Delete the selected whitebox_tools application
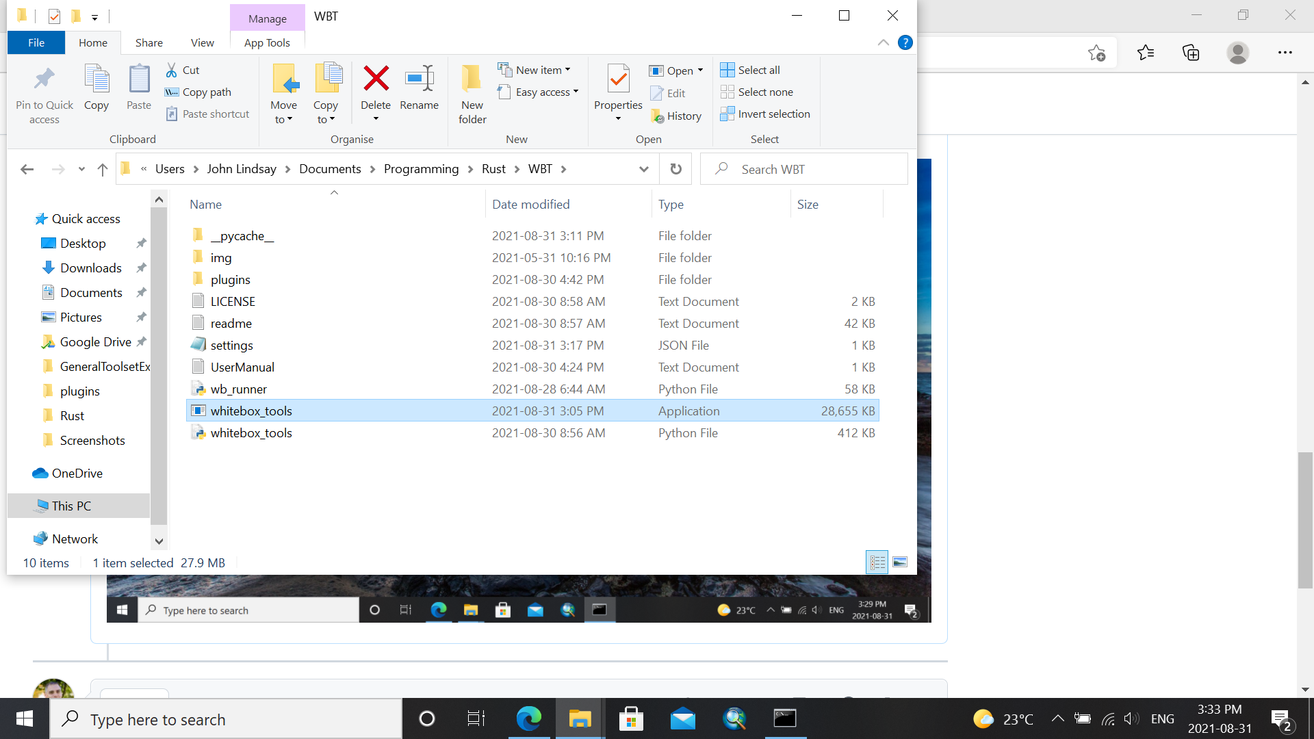Image resolution: width=1314 pixels, height=739 pixels. coord(376,92)
